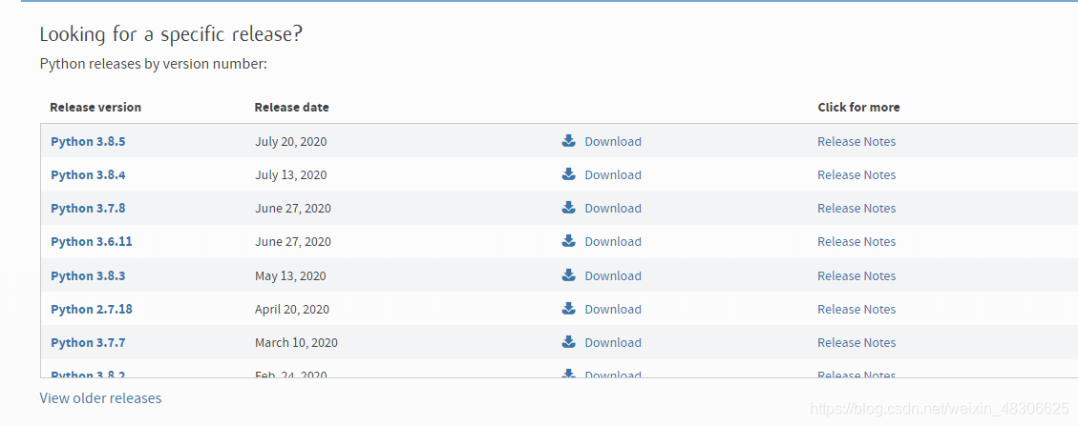Image resolution: width=1078 pixels, height=426 pixels.
Task: Click Download text for Python 2.7.18
Action: pyautogui.click(x=613, y=310)
